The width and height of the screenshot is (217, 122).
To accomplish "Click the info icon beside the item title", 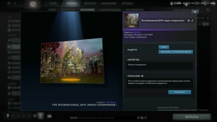I will pos(189,21).
